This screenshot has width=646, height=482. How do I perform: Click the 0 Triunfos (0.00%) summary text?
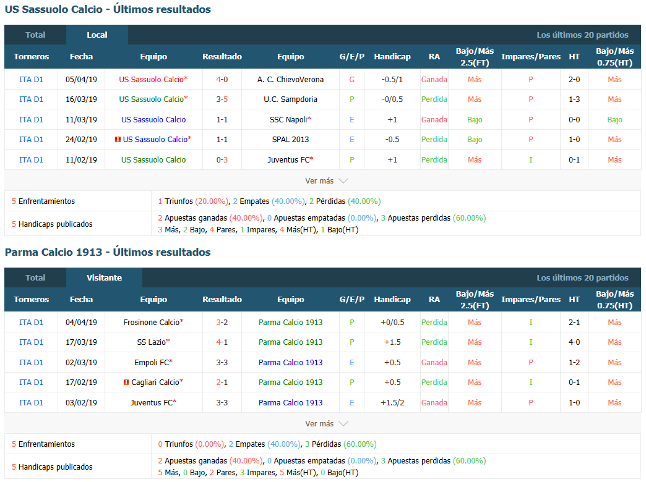point(191,444)
